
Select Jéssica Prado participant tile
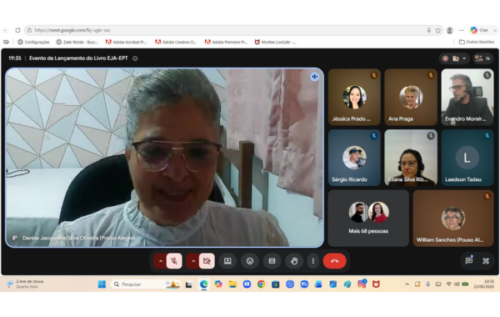point(354,97)
